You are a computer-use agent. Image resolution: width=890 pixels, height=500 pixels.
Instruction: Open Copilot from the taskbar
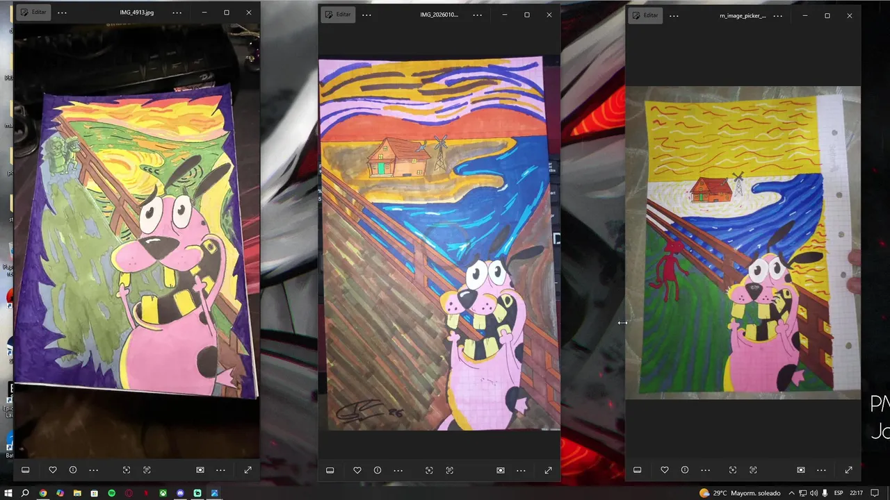coord(60,493)
